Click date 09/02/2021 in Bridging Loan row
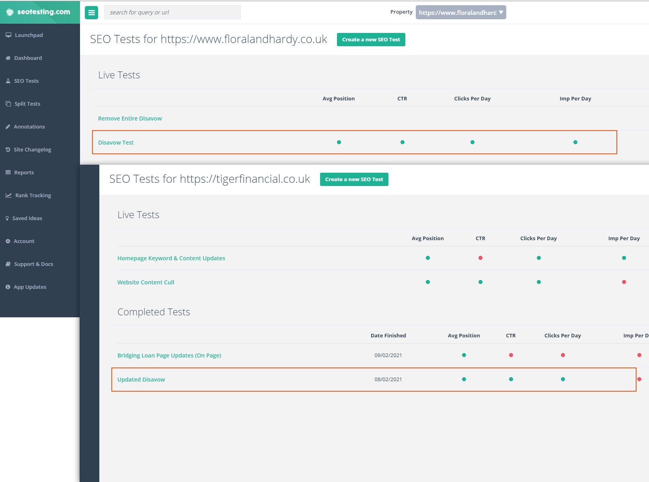The width and height of the screenshot is (649, 482). (x=388, y=355)
